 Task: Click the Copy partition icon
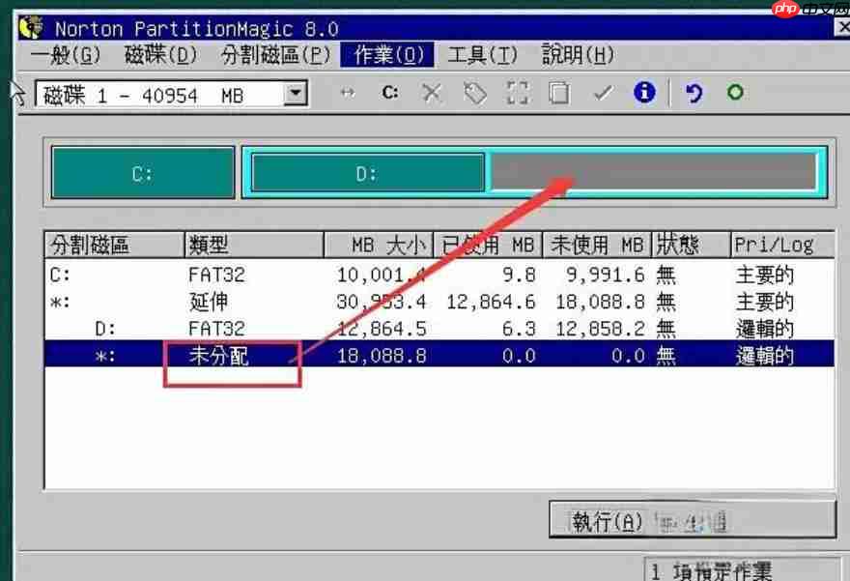558,93
